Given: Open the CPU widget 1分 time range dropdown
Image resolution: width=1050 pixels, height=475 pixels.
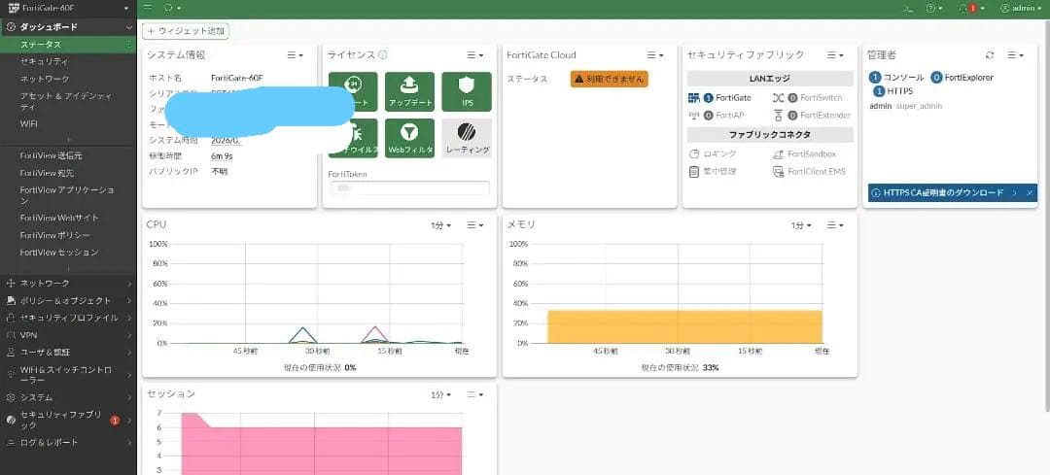Looking at the screenshot, I should 440,225.
